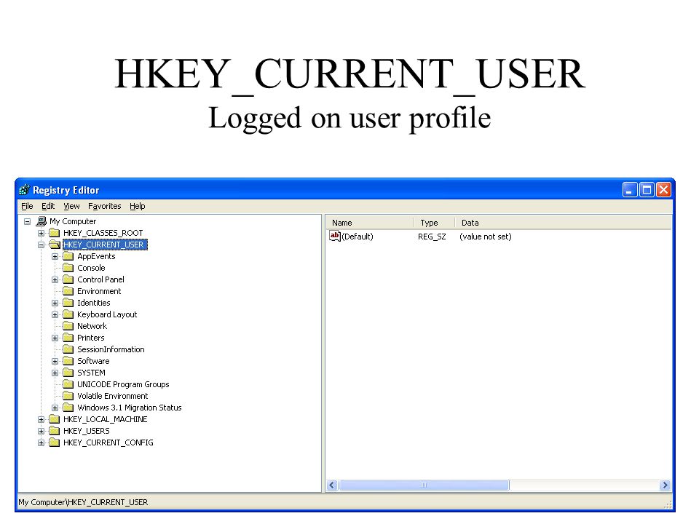Click the SYSTEM folder icon
Screen dimensions: 699x524
coord(68,373)
